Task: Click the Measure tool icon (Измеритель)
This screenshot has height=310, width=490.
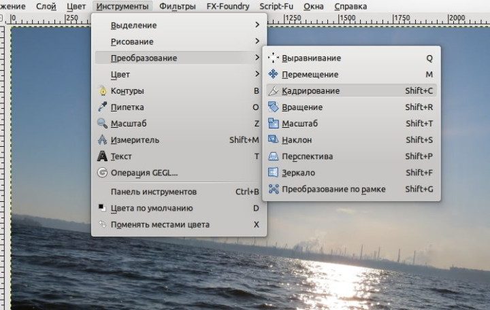Action: [x=102, y=140]
